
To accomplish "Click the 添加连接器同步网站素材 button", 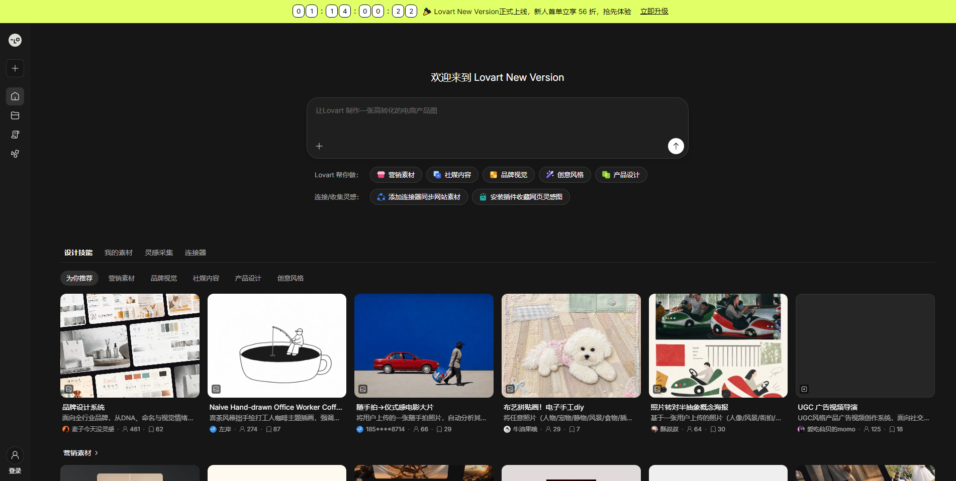I will 419,197.
